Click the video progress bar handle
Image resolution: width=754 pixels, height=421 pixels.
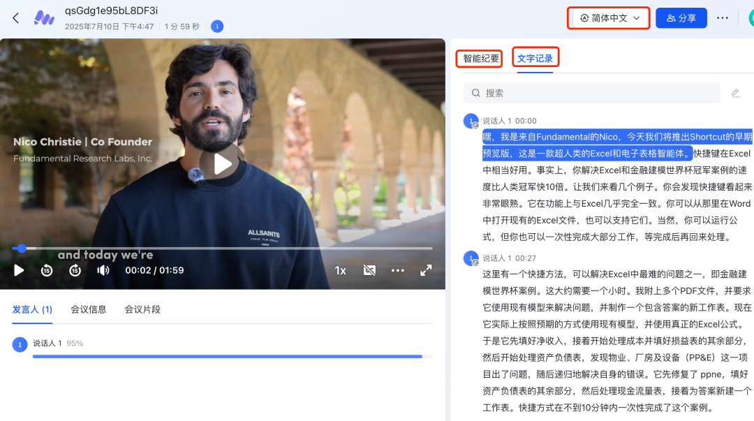(22, 248)
